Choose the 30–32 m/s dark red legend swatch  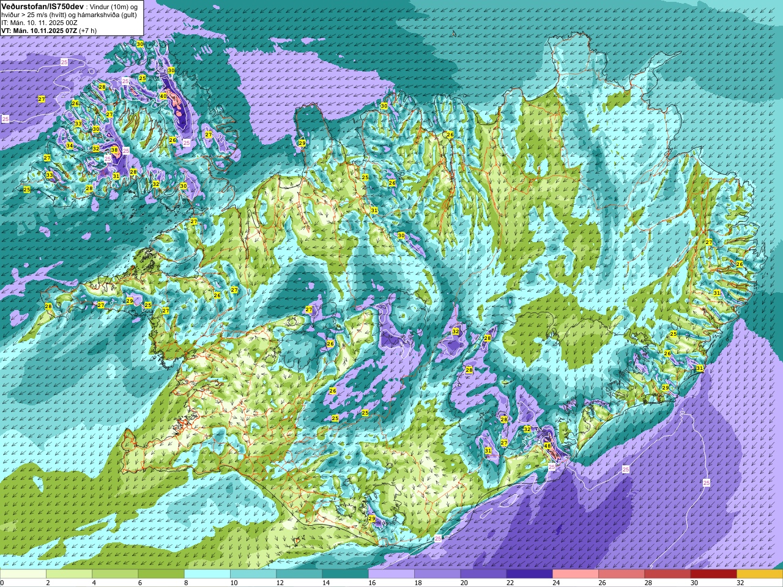(714, 574)
